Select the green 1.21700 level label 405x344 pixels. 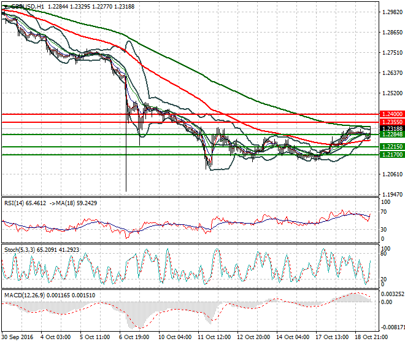point(392,155)
